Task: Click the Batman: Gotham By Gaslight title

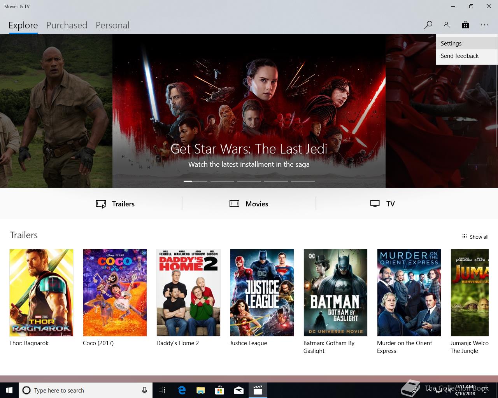Action: pos(329,347)
